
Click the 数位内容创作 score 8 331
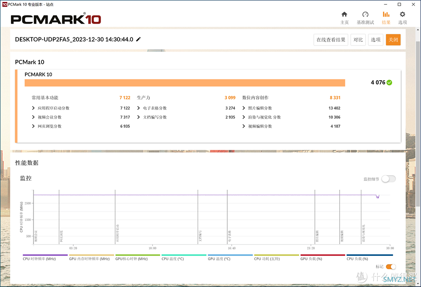click(335, 98)
